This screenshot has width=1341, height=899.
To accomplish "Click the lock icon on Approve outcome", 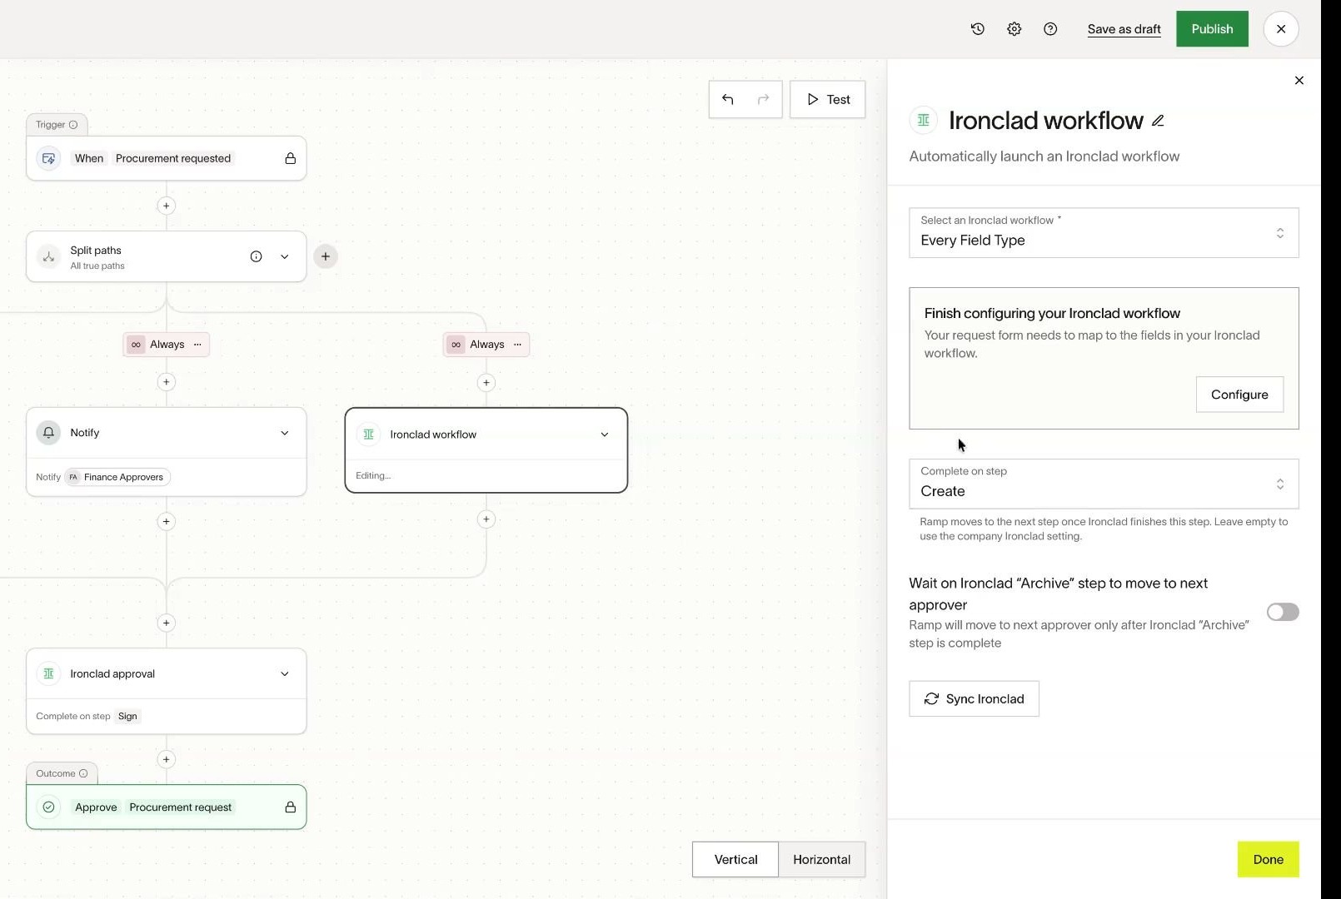I will pyautogui.click(x=290, y=807).
